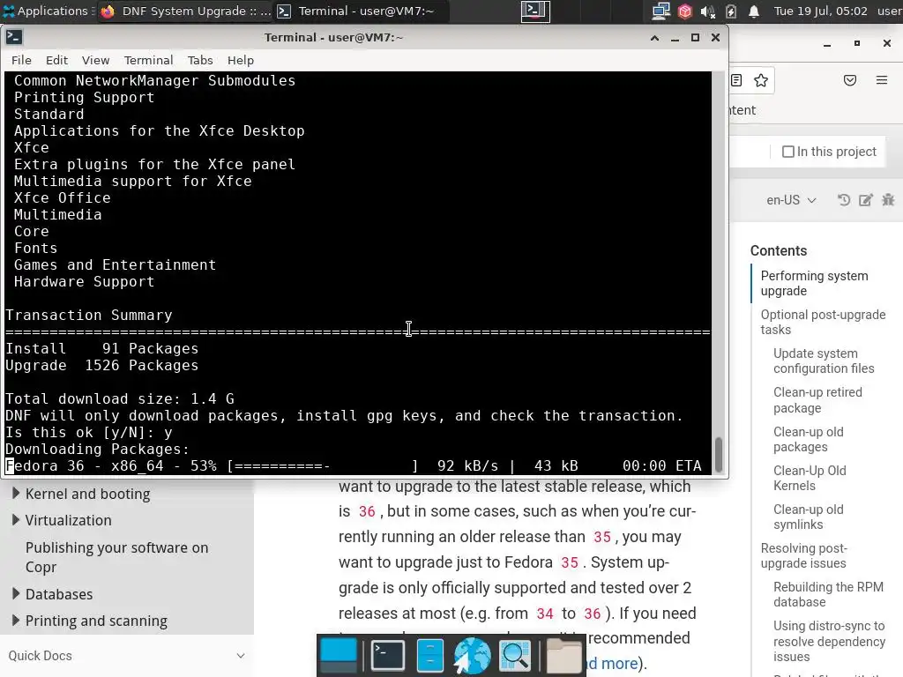Click the terminal download progress bar line
This screenshot has width=903, height=677.
pos(354,465)
